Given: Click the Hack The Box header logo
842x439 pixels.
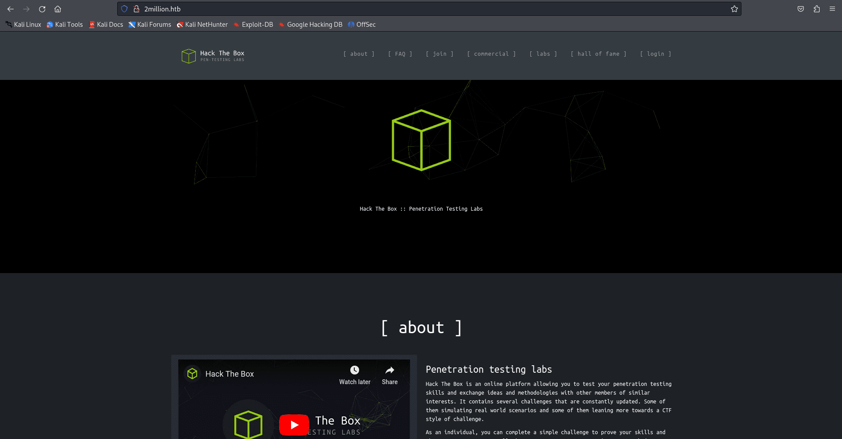Looking at the screenshot, I should pos(213,56).
